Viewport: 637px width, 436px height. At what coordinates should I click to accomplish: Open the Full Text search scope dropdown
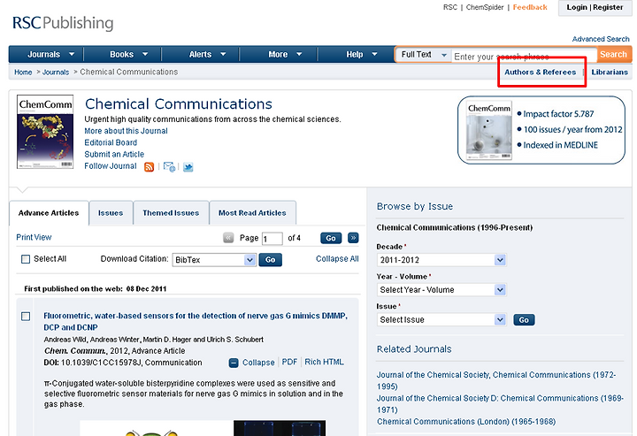(424, 55)
